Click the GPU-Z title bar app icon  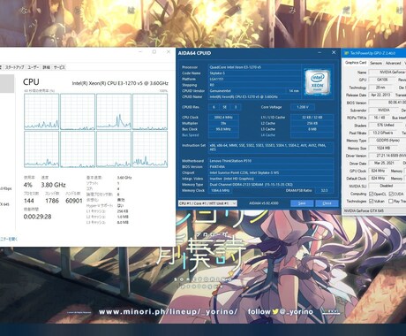pyautogui.click(x=346, y=53)
